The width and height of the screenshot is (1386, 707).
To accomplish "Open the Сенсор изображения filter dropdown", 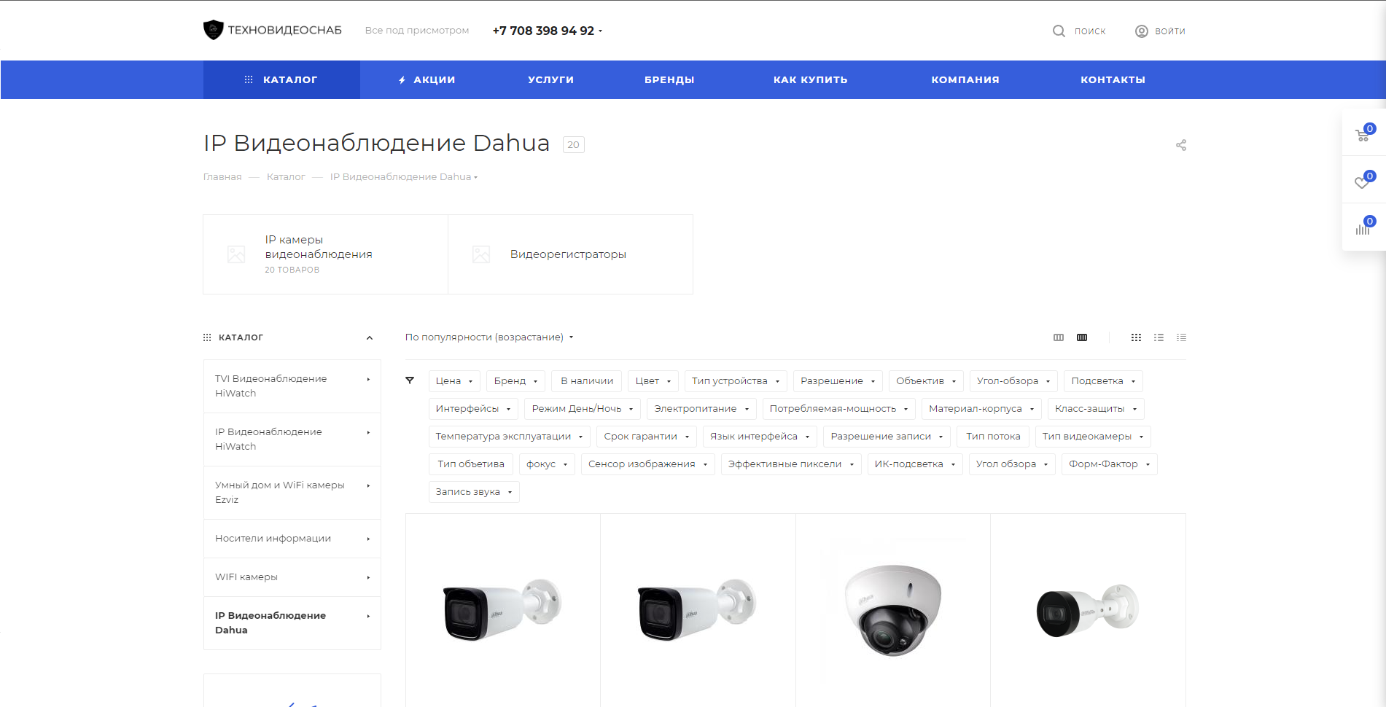I will (x=648, y=464).
